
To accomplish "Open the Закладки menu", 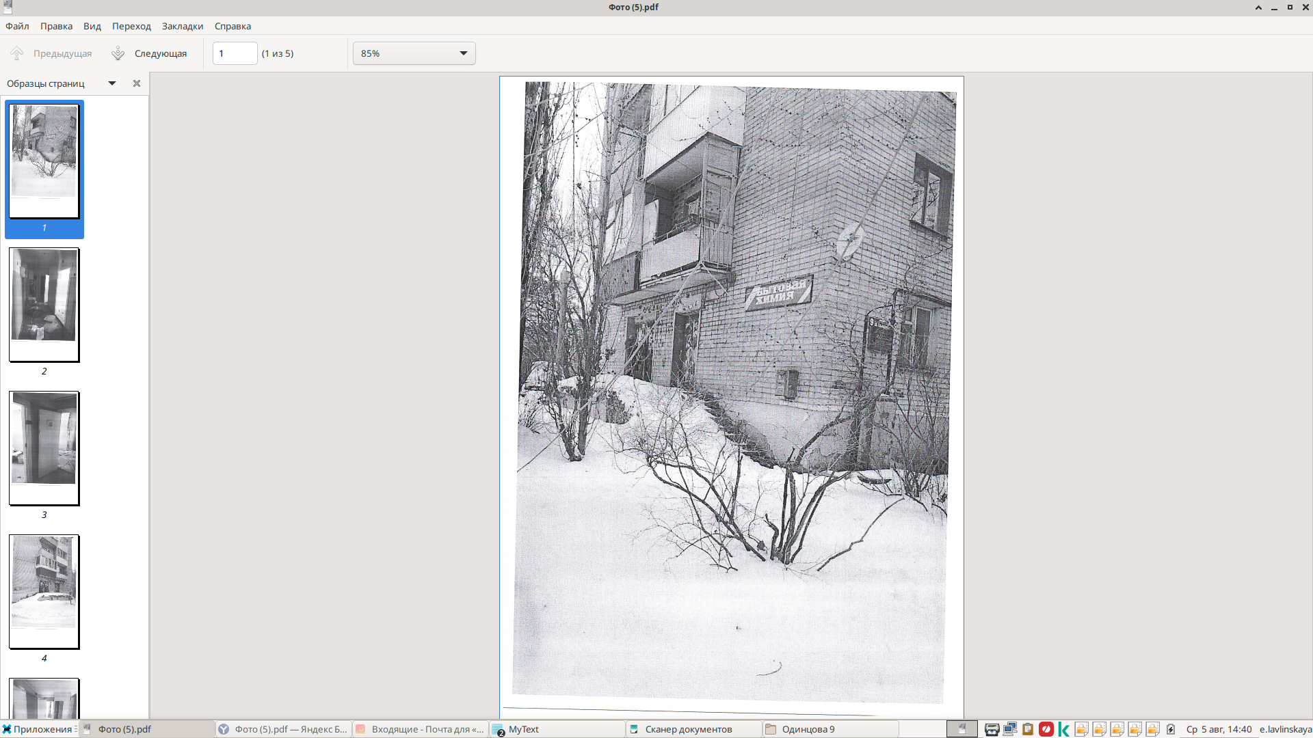I will 183,26.
